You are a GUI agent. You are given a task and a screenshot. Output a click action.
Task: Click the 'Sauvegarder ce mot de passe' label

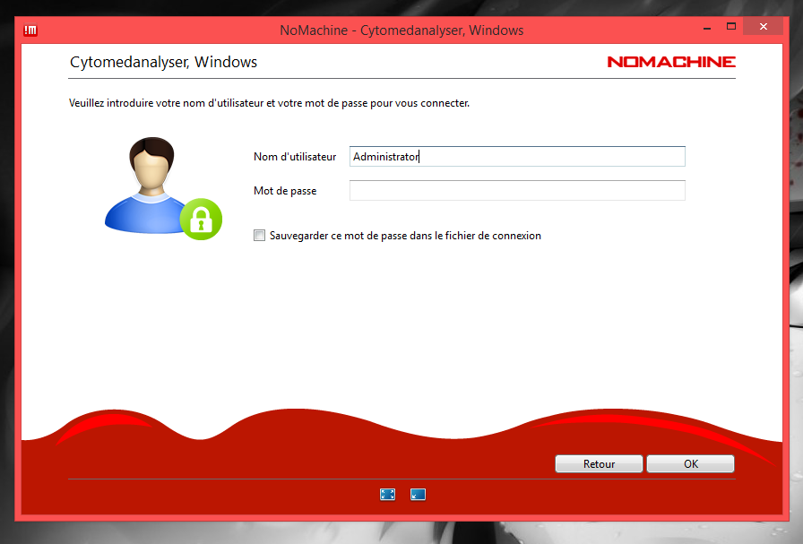pos(405,236)
